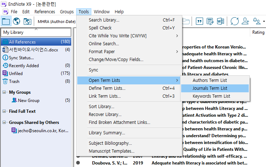
Task: Open the Edit menu
Action: pyautogui.click(x=26, y=12)
